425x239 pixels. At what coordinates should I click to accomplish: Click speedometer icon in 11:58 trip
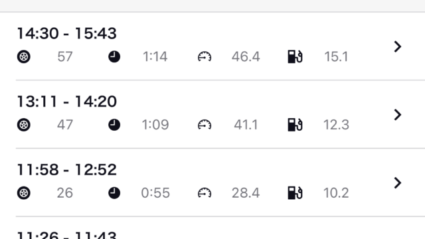pyautogui.click(x=205, y=193)
